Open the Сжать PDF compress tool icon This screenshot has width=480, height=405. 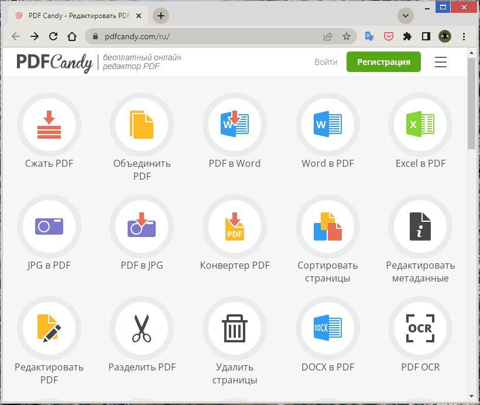(49, 125)
